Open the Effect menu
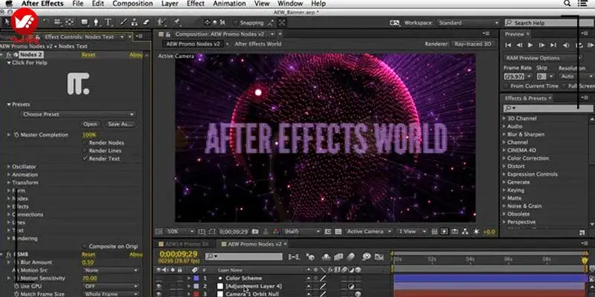Screen dimensions: 595x297 click(x=196, y=4)
